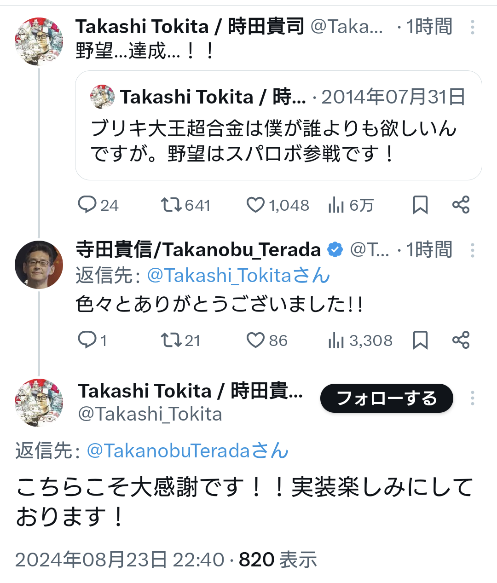The height and width of the screenshot is (583, 497).
Task: Open more options on top tweet
Action: [x=473, y=27]
